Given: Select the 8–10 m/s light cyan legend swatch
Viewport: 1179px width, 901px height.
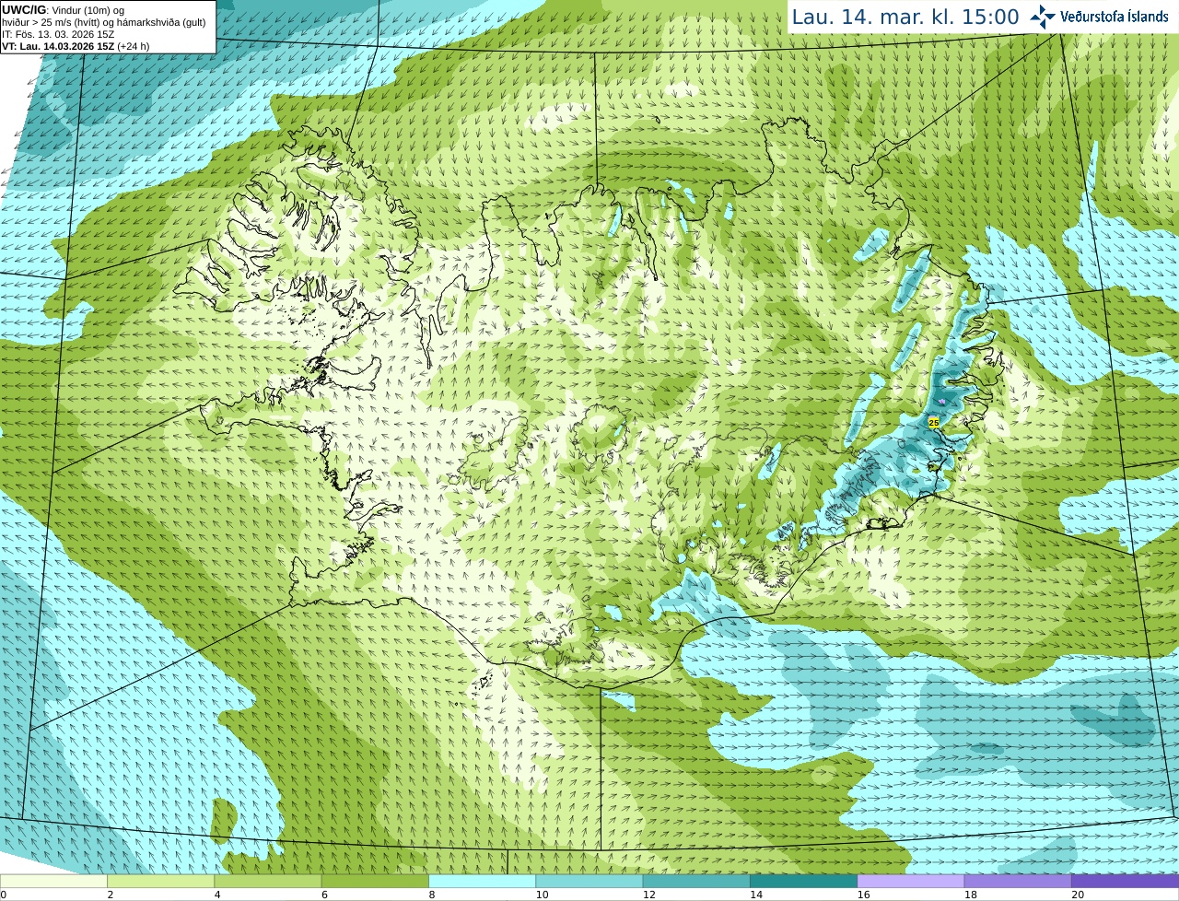Looking at the screenshot, I should point(482,881).
